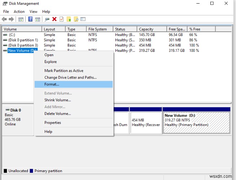Open the Action menu
Viewport: 236px width, 180px height.
pyautogui.click(x=19, y=12)
